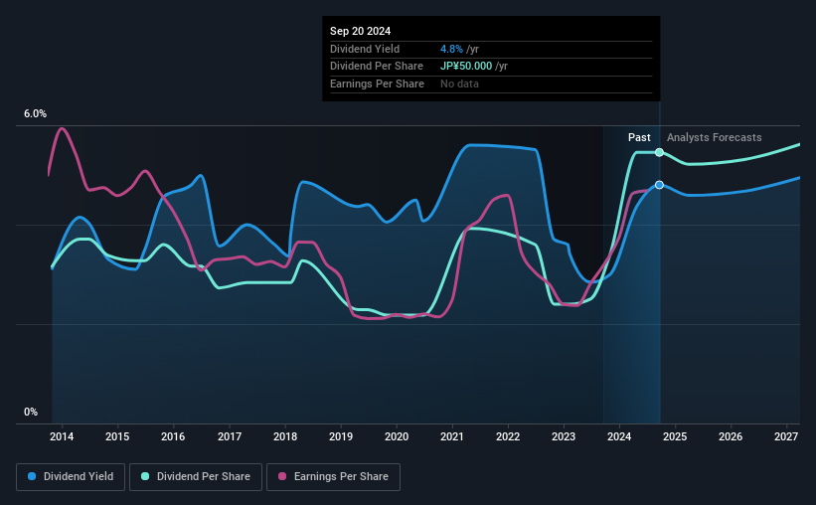Toggle the Earnings Per Share legend series
Viewport: 816px width, 505px height.
click(334, 477)
